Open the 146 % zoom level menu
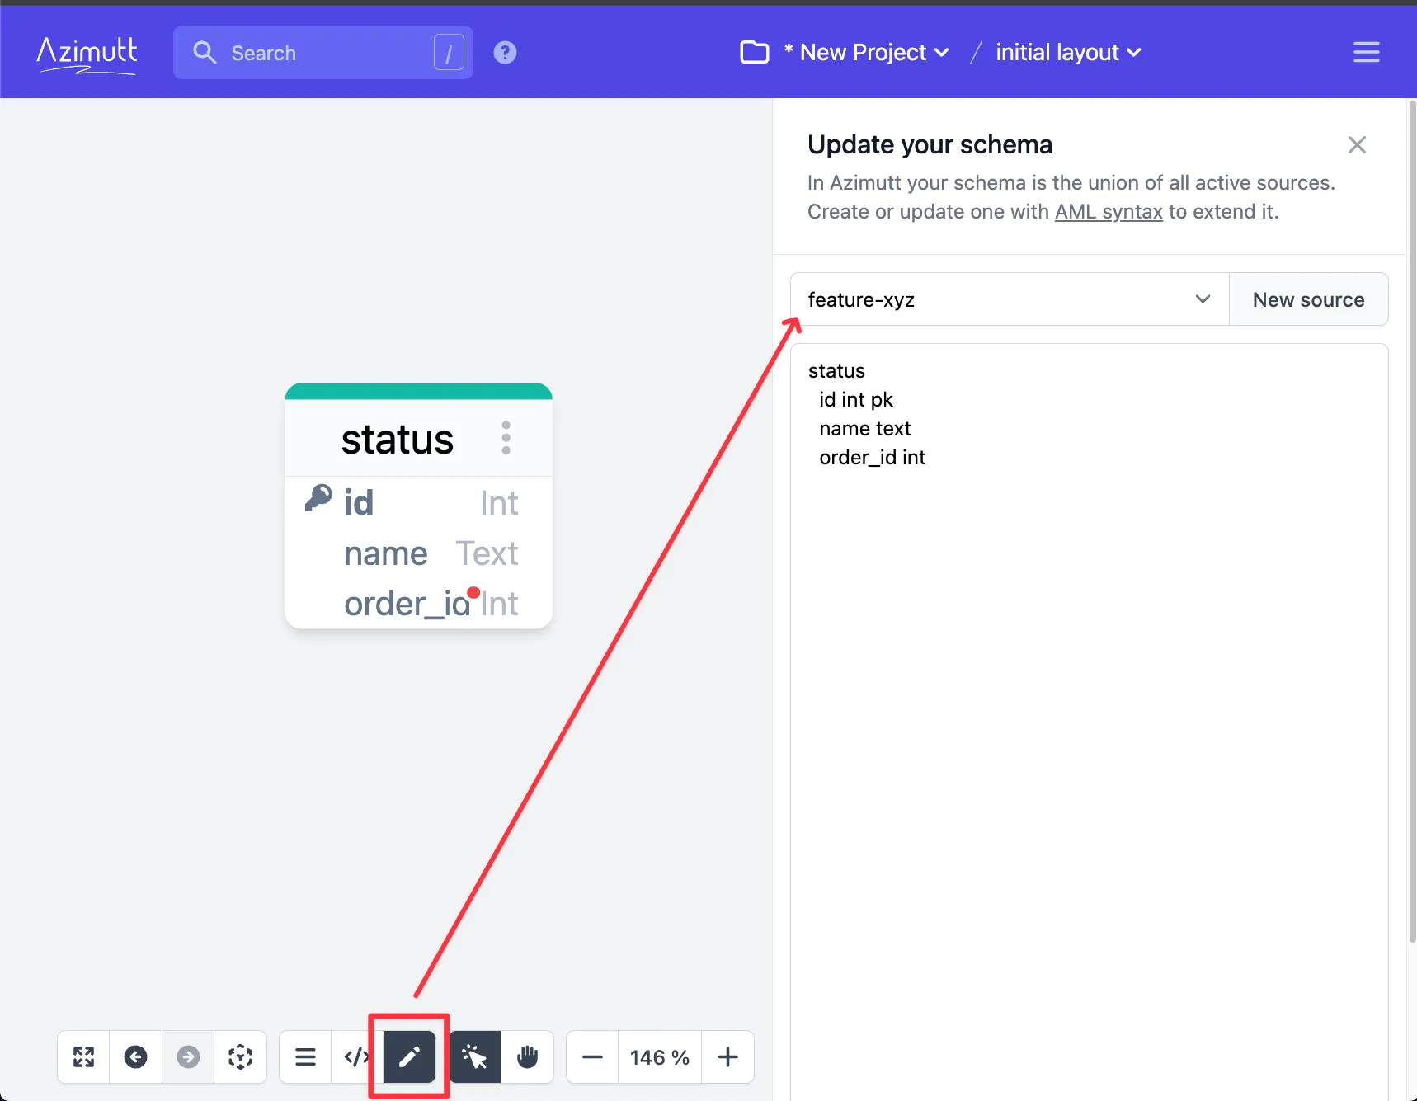This screenshot has height=1101, width=1417. 660,1056
